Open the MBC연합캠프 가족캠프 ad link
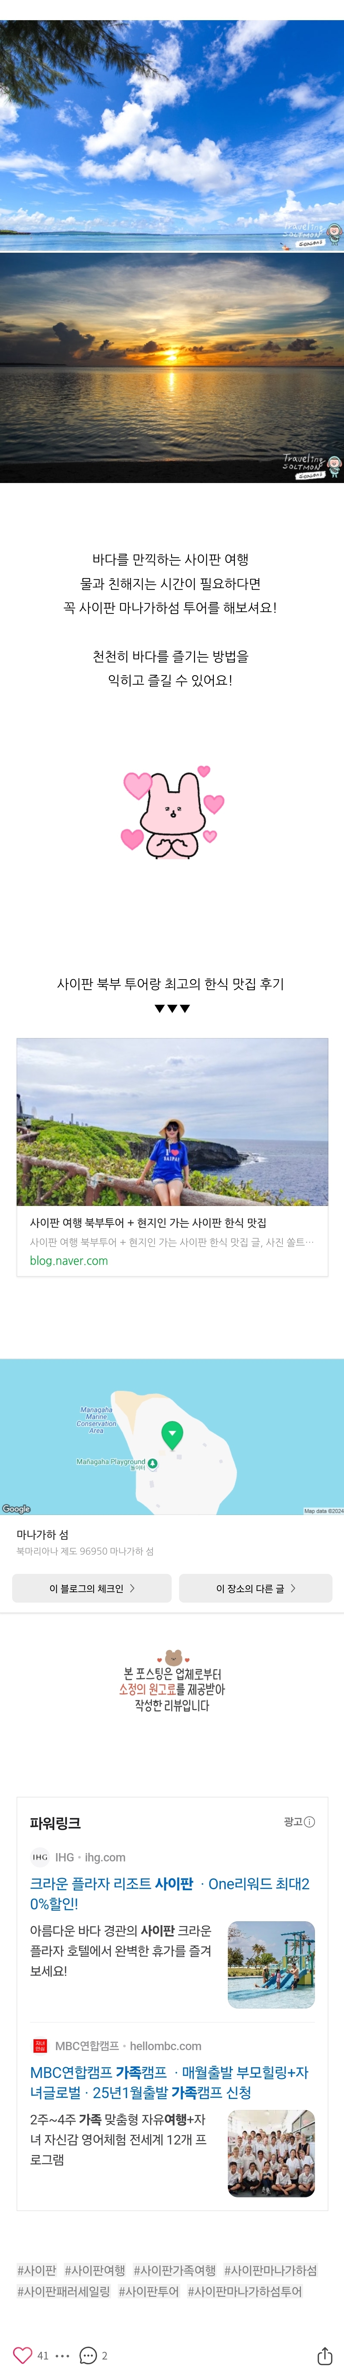The height and width of the screenshot is (2371, 344). (x=170, y=2082)
